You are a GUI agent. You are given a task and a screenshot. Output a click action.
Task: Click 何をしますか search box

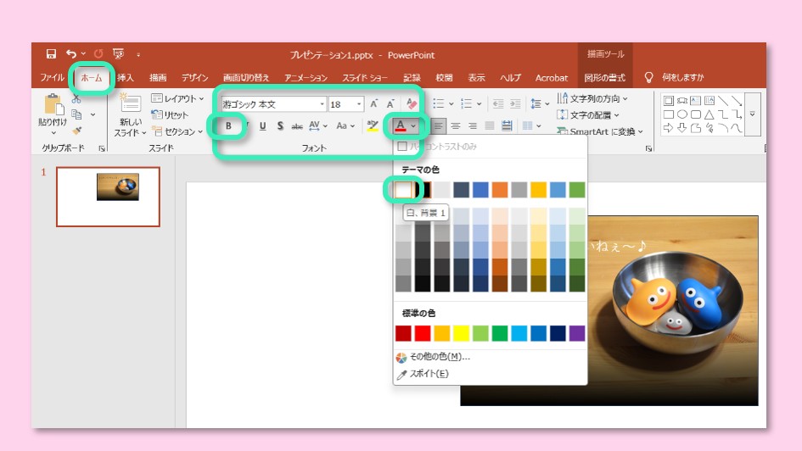(x=683, y=78)
